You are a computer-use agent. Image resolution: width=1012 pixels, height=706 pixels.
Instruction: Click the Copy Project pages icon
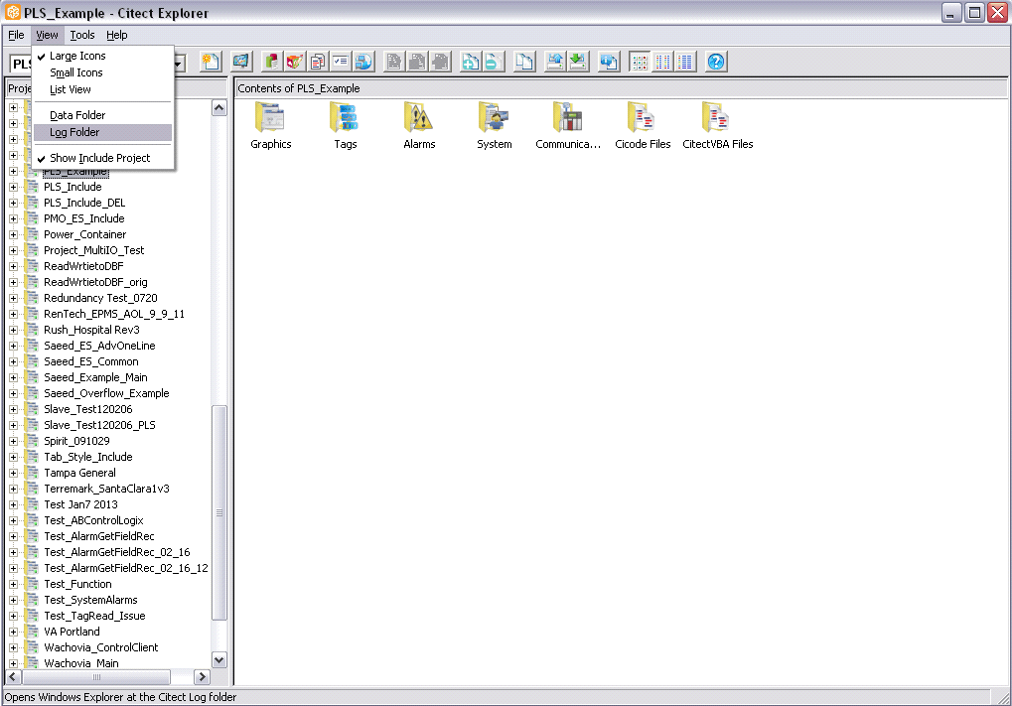[524, 62]
